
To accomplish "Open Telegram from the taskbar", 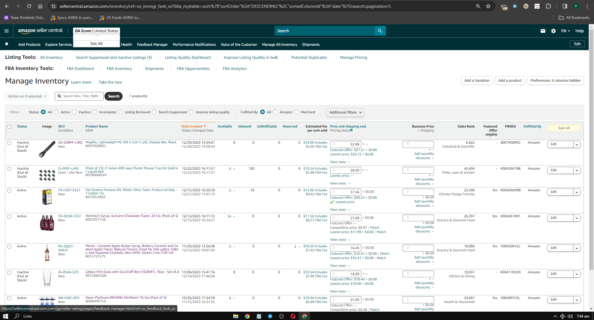I will [270, 316].
